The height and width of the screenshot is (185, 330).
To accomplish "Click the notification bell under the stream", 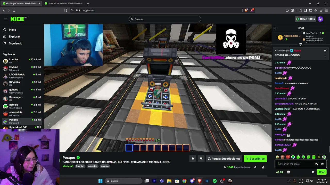I will click(x=193, y=159).
